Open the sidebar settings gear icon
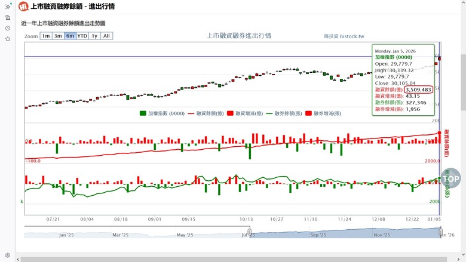The image size is (466, 262). coord(8,255)
